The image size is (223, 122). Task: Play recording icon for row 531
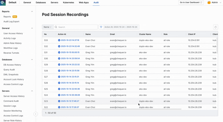pos(59,52)
